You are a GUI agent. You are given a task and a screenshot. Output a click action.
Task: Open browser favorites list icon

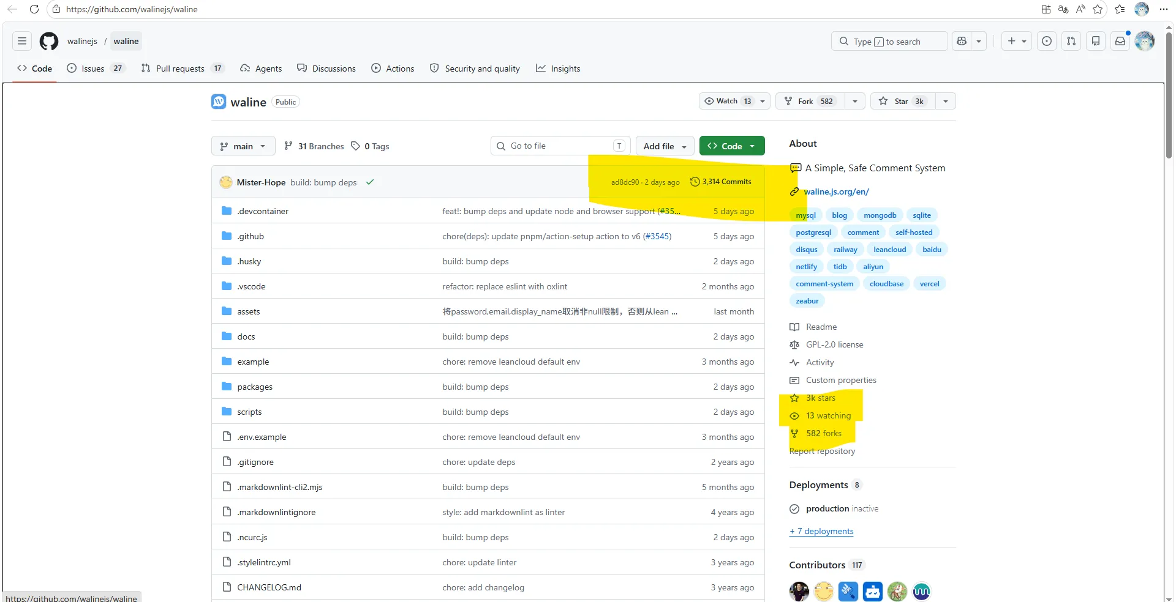1120,9
